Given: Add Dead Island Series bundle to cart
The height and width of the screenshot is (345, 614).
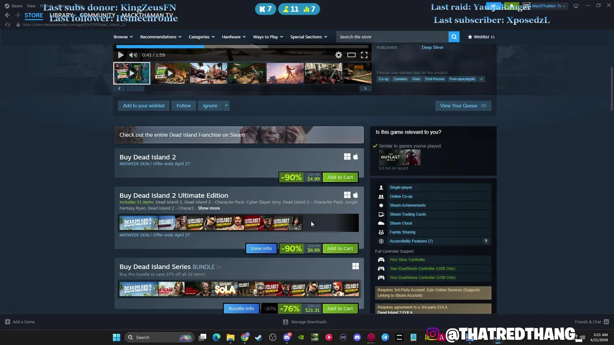Looking at the screenshot, I should [340, 309].
